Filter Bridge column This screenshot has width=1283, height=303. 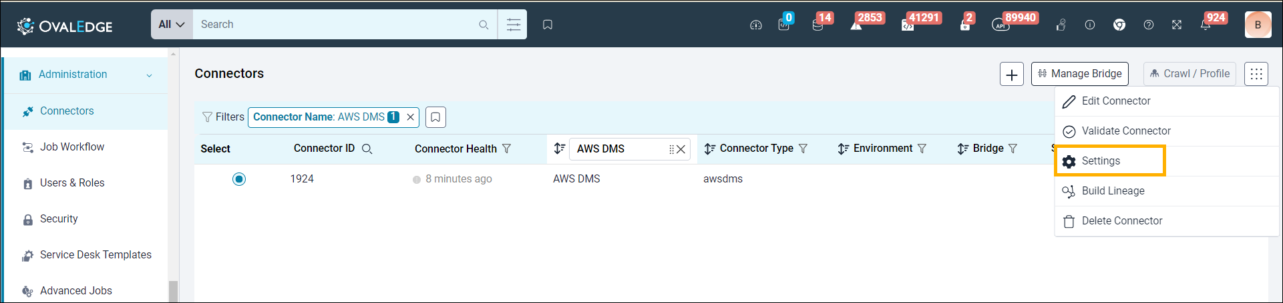[x=1013, y=149]
